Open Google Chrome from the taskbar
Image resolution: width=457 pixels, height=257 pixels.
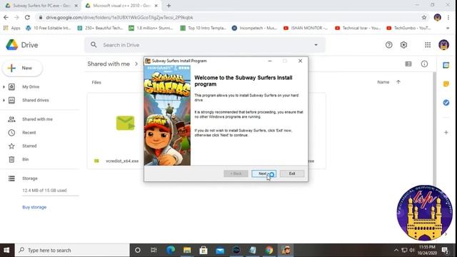click(269, 250)
